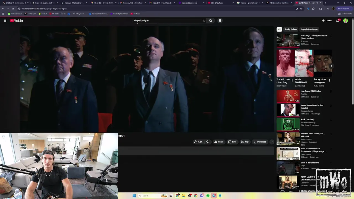Open Discord from the taskbar
Viewport: 354px width, 199px height.
tap(202, 196)
